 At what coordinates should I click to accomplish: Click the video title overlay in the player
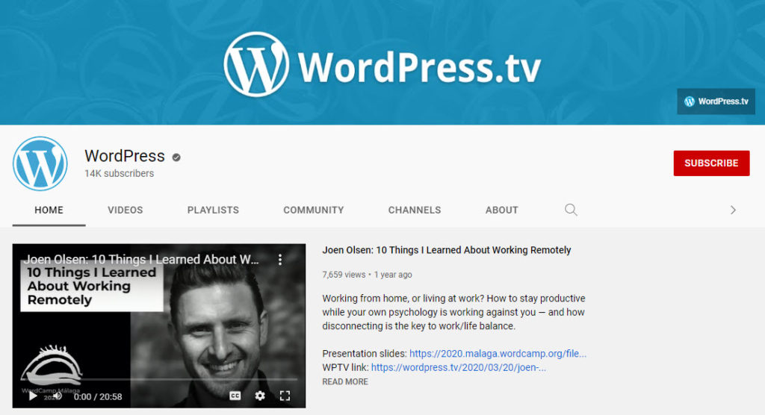pyautogui.click(x=141, y=260)
